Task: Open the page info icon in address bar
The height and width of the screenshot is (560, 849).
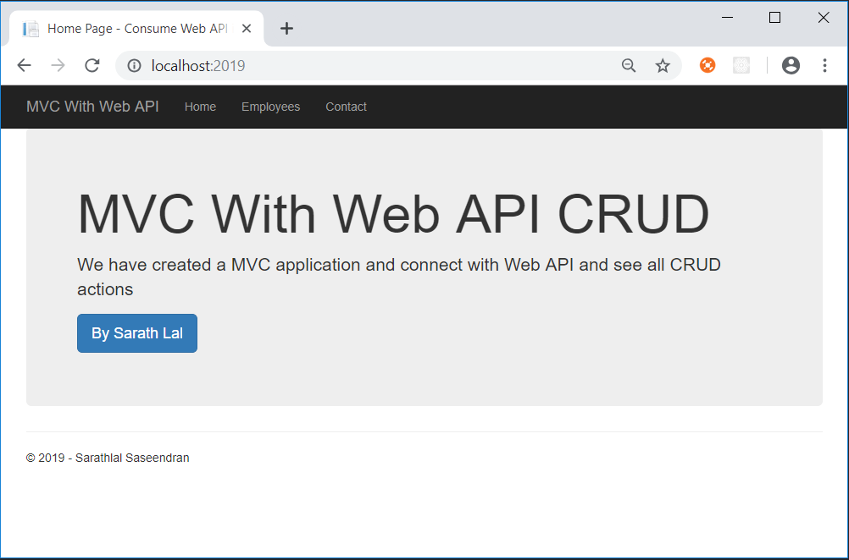Action: click(135, 64)
